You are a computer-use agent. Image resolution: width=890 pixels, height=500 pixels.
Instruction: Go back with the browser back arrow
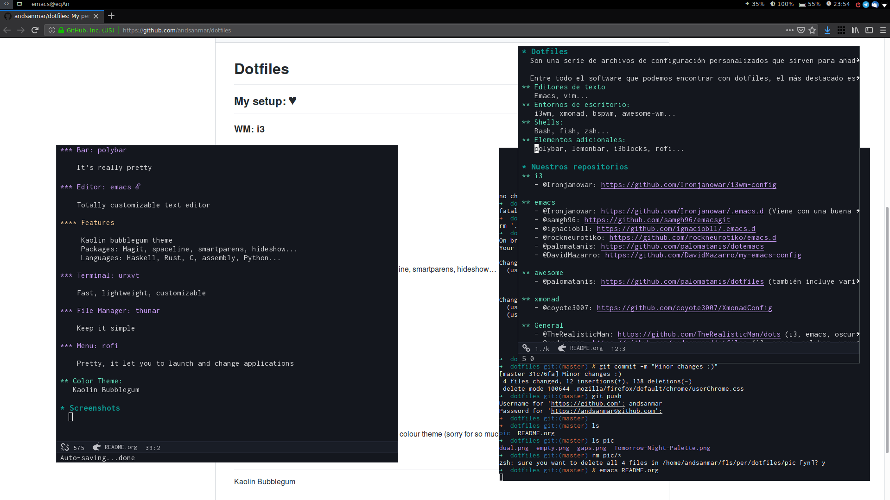[x=7, y=30]
